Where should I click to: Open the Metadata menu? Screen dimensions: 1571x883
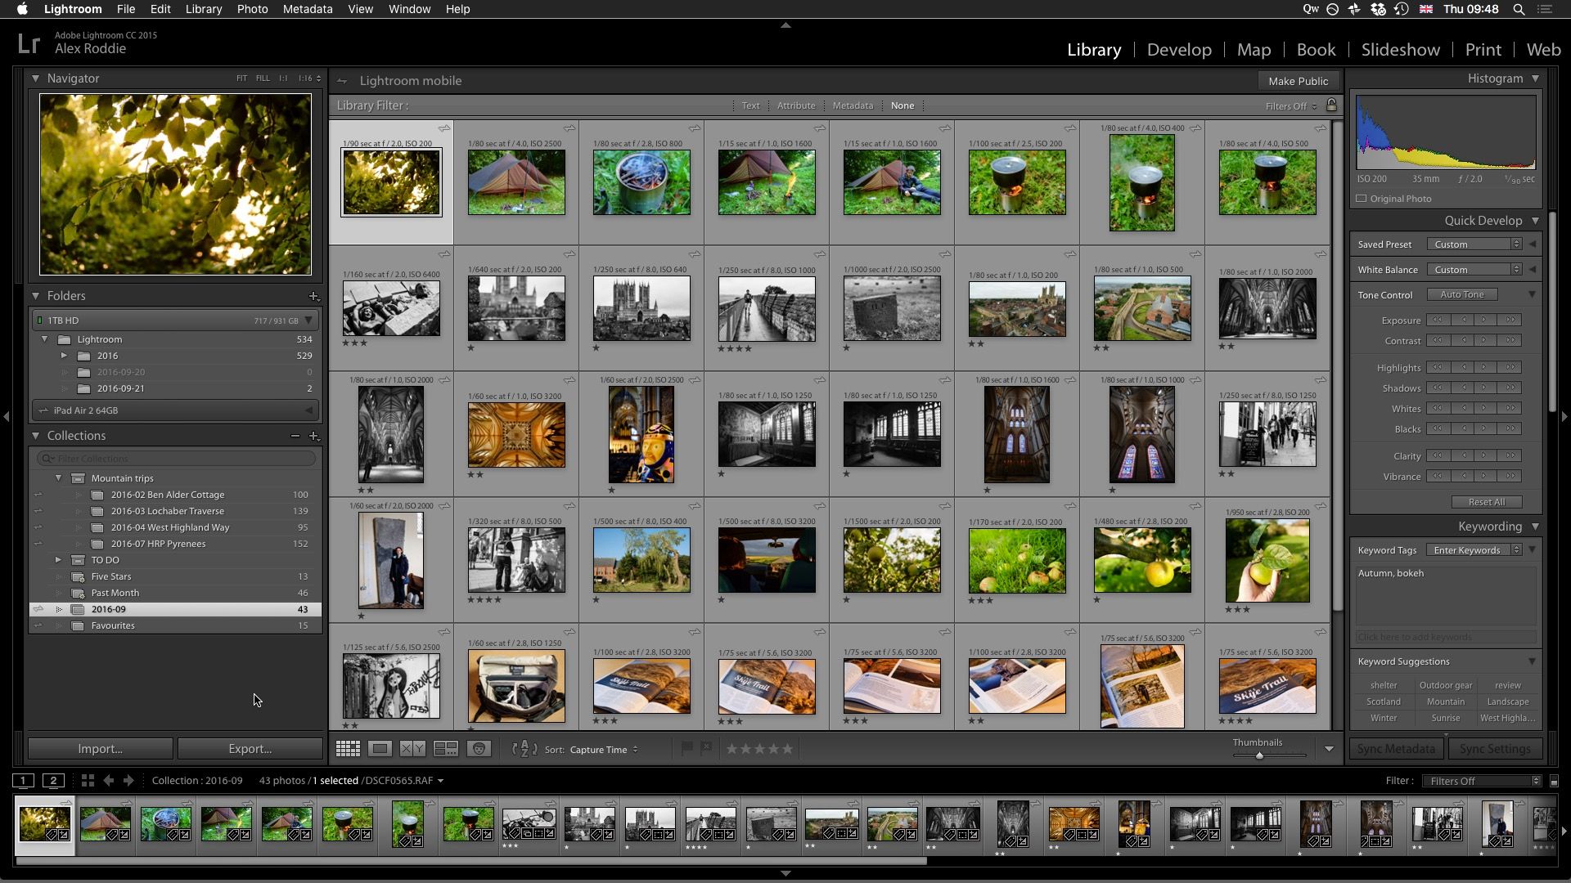[307, 9]
